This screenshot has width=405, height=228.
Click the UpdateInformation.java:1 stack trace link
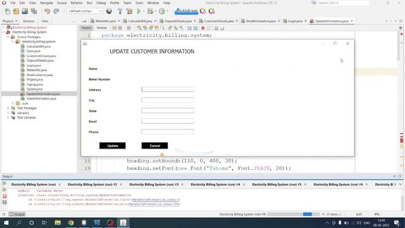click(156, 199)
